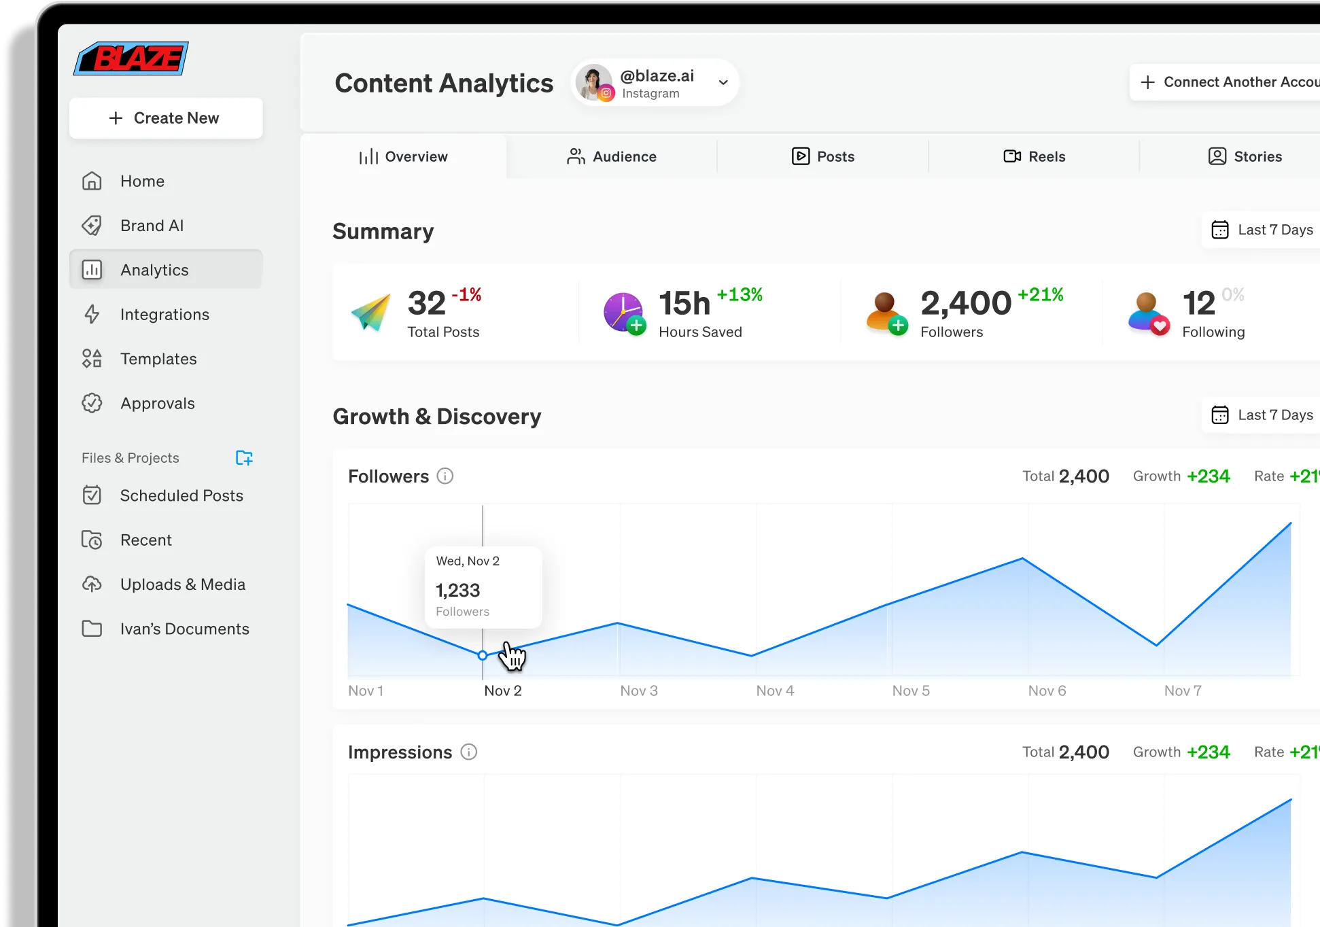
Task: Open Uploads & Media cloud icon
Action: pos(92,584)
